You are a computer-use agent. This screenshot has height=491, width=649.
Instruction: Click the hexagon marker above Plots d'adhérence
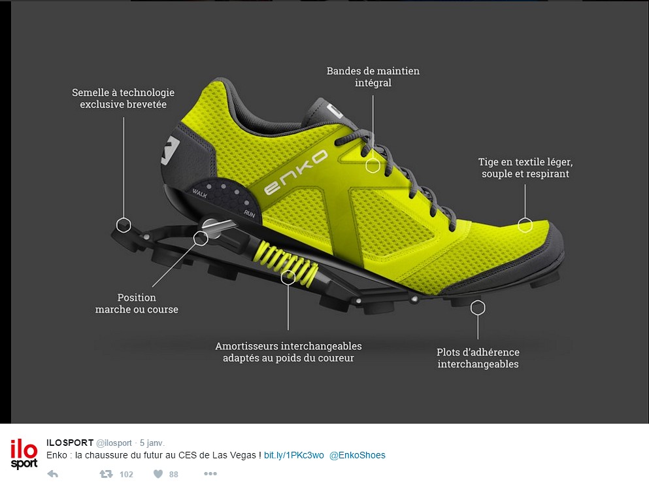478,307
